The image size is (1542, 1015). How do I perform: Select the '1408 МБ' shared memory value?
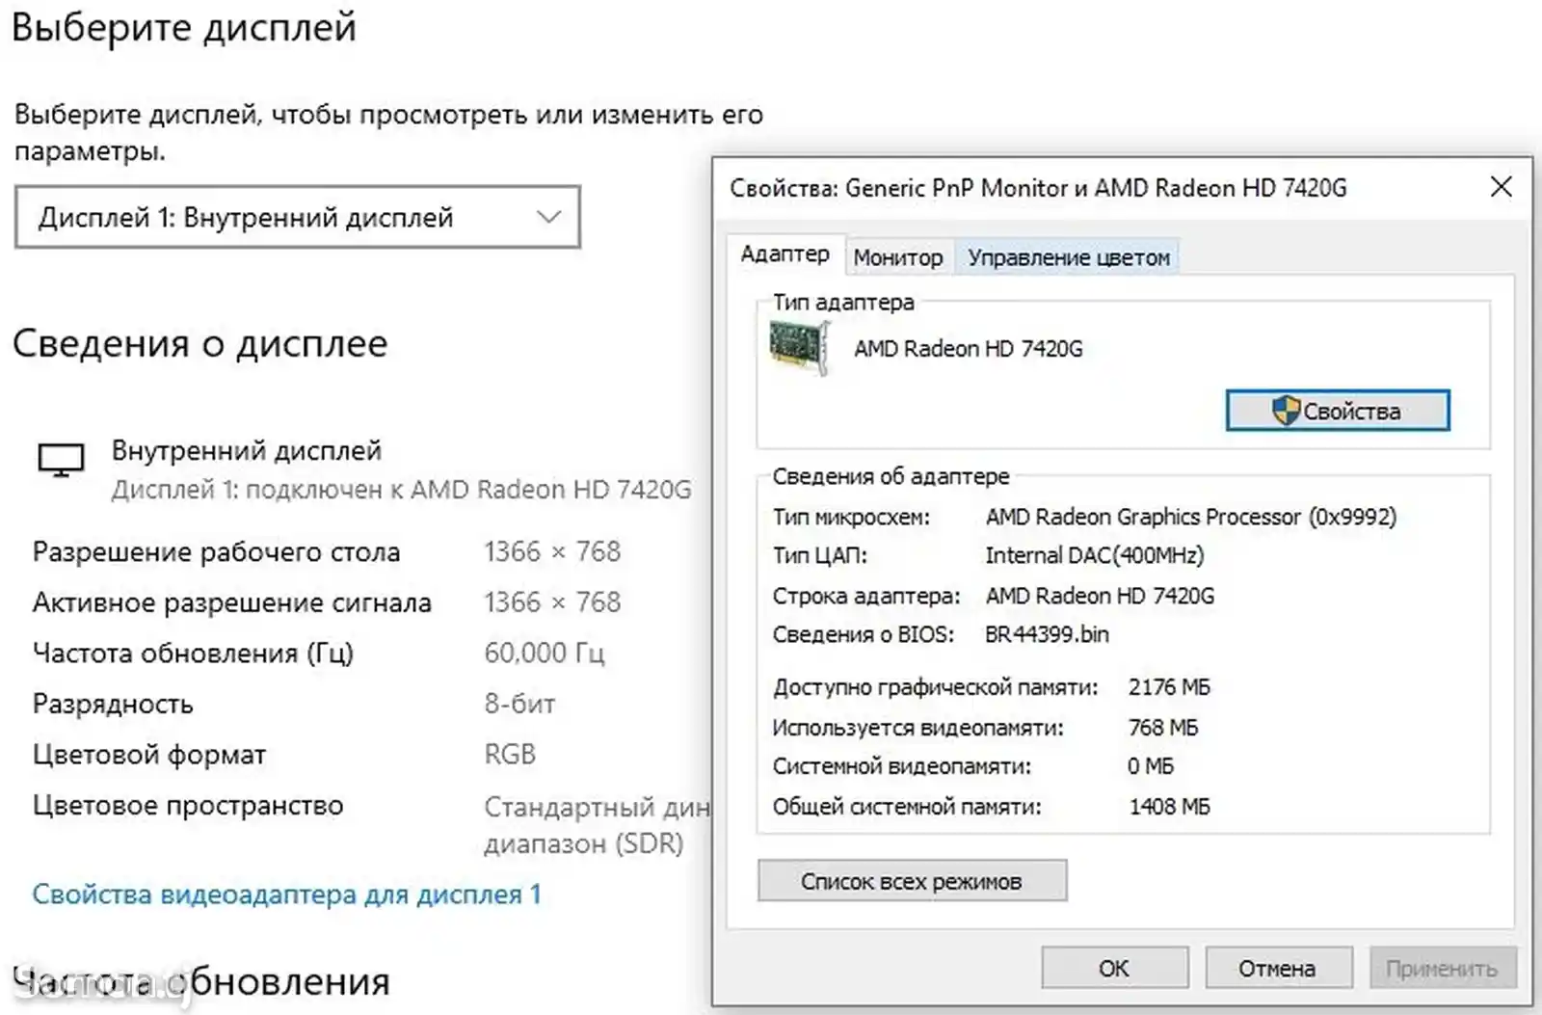tap(1169, 807)
